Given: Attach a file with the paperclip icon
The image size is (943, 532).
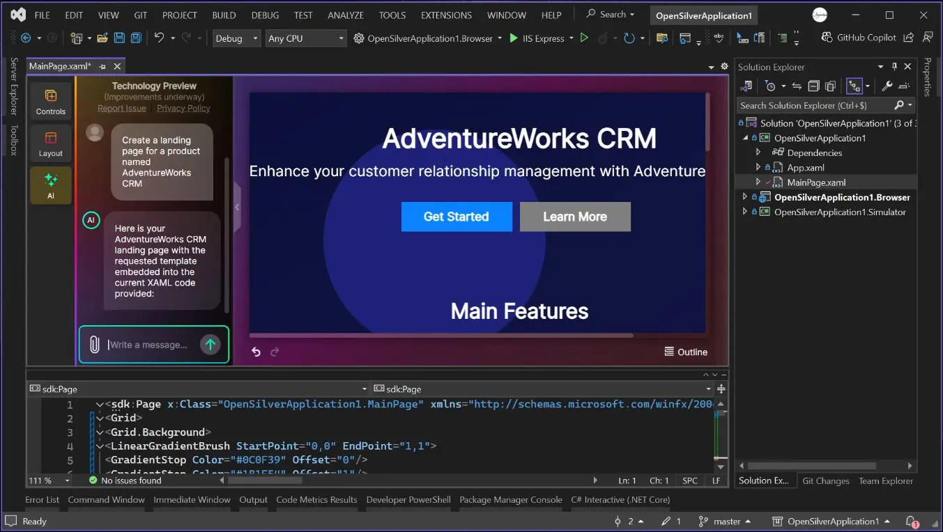Looking at the screenshot, I should pyautogui.click(x=93, y=344).
